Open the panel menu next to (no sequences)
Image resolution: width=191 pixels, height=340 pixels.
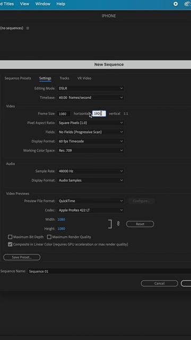tap(28, 28)
